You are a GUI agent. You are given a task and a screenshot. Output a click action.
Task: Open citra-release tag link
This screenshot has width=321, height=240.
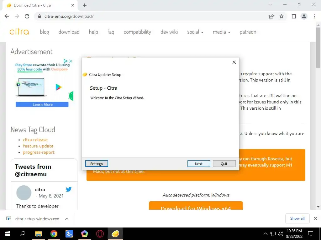(35, 140)
